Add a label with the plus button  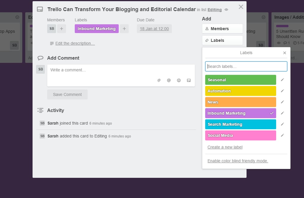[124, 29]
